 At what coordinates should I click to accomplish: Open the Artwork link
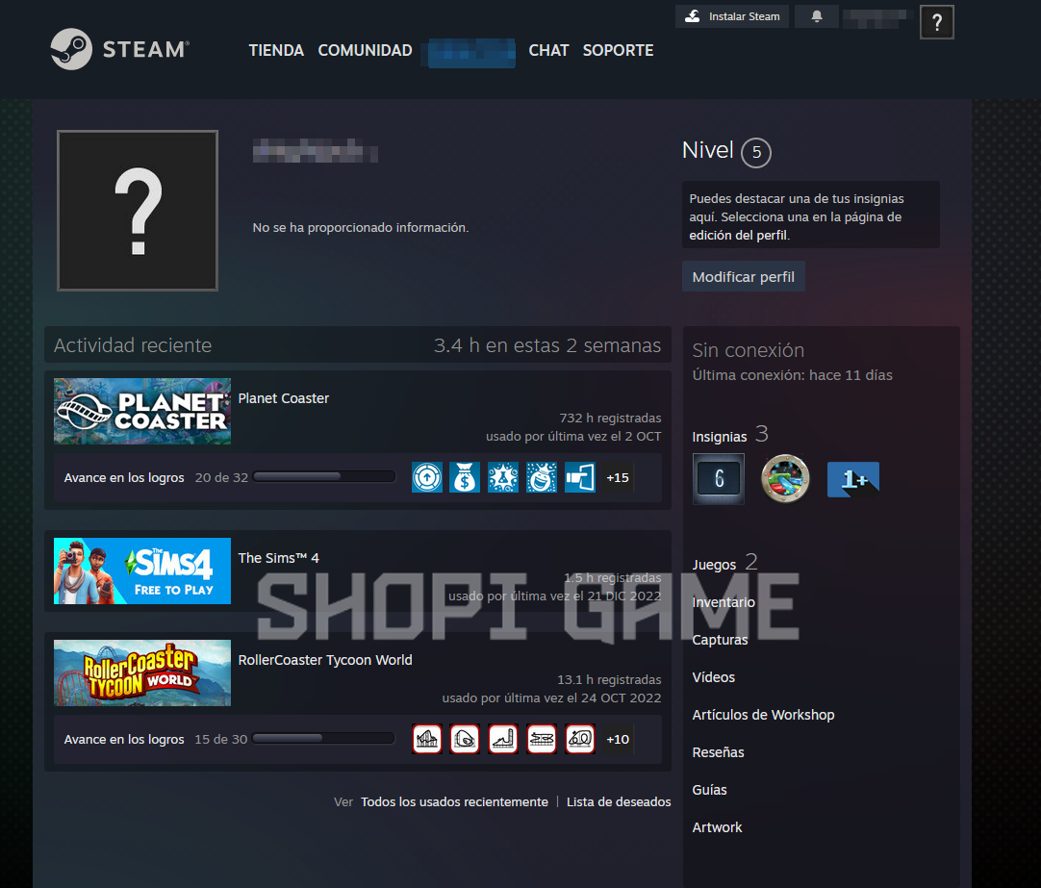pos(717,827)
